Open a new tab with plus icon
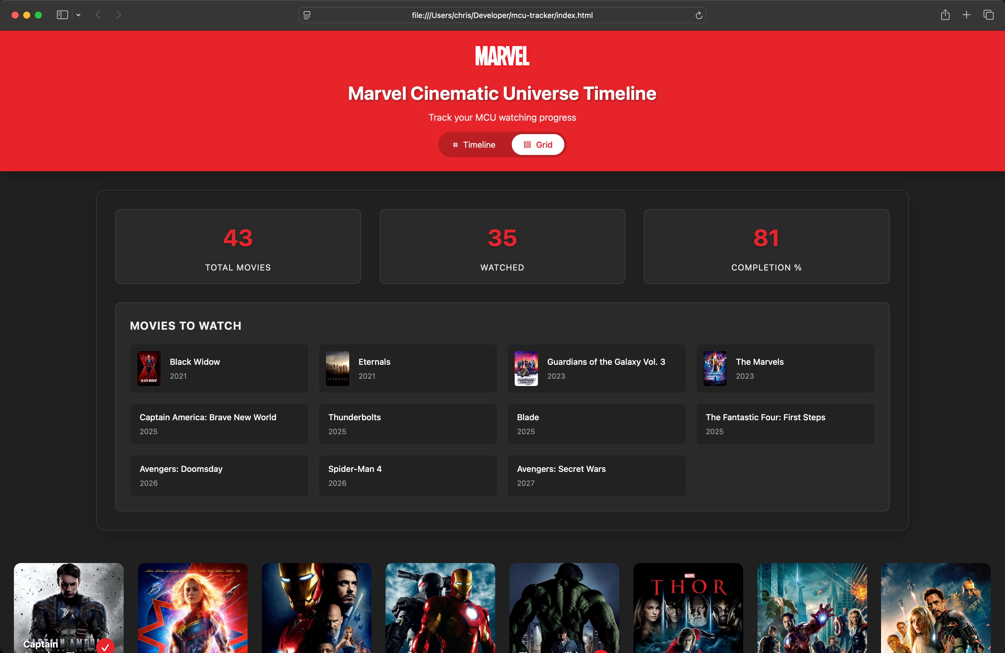The height and width of the screenshot is (653, 1005). [966, 15]
